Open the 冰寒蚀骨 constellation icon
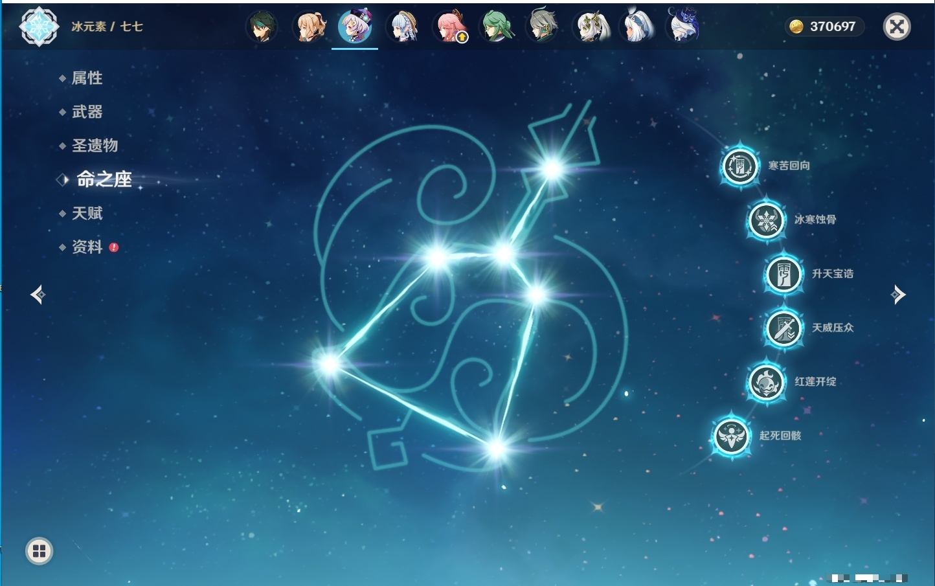Screen dimensions: 935x586 pyautogui.click(x=766, y=220)
